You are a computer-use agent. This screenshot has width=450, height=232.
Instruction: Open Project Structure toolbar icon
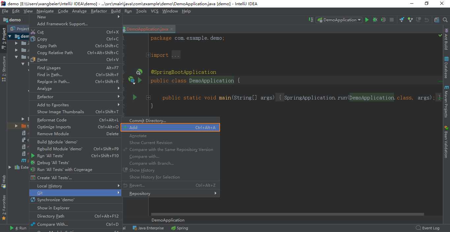[437, 20]
